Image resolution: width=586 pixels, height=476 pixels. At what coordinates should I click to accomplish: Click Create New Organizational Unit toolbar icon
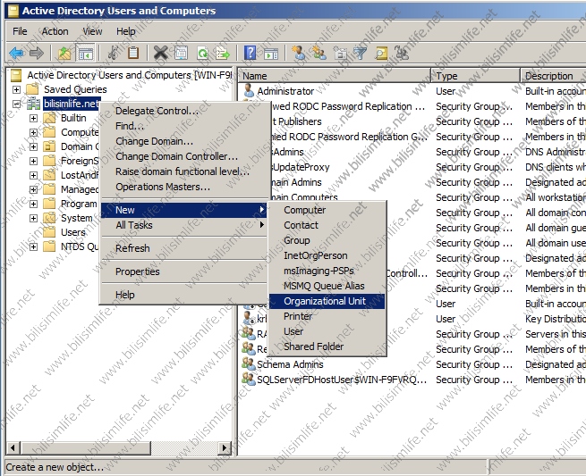click(x=339, y=53)
